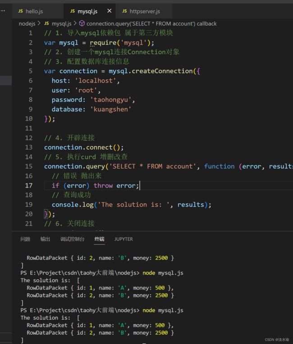Image resolution: width=293 pixels, height=344 pixels.
Task: Click the connection.query callback breadcrumb
Action: point(151,24)
